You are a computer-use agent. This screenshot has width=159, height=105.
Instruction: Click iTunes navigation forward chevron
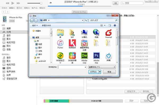(7, 12)
